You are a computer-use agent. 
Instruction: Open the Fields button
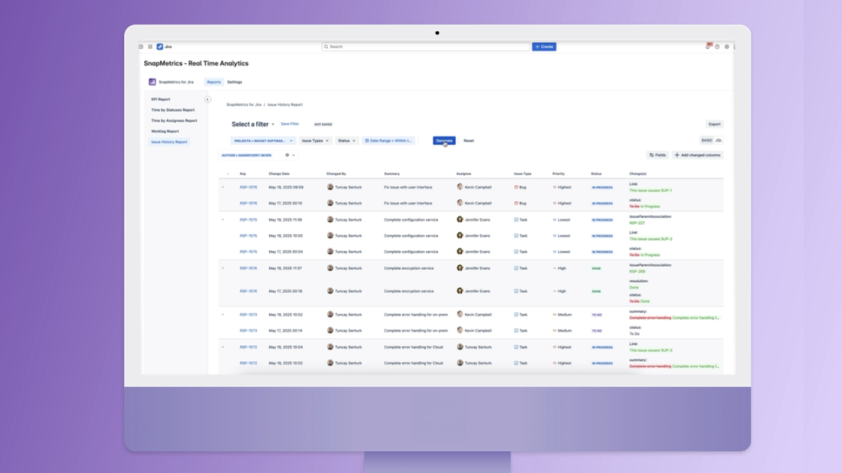(657, 155)
